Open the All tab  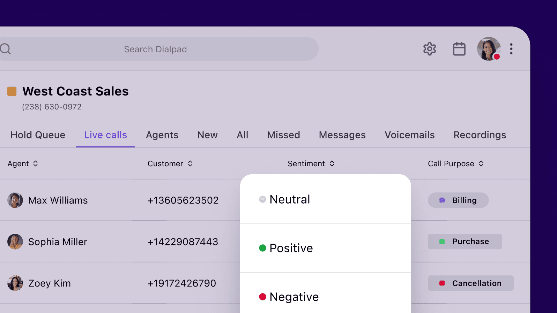pos(243,135)
